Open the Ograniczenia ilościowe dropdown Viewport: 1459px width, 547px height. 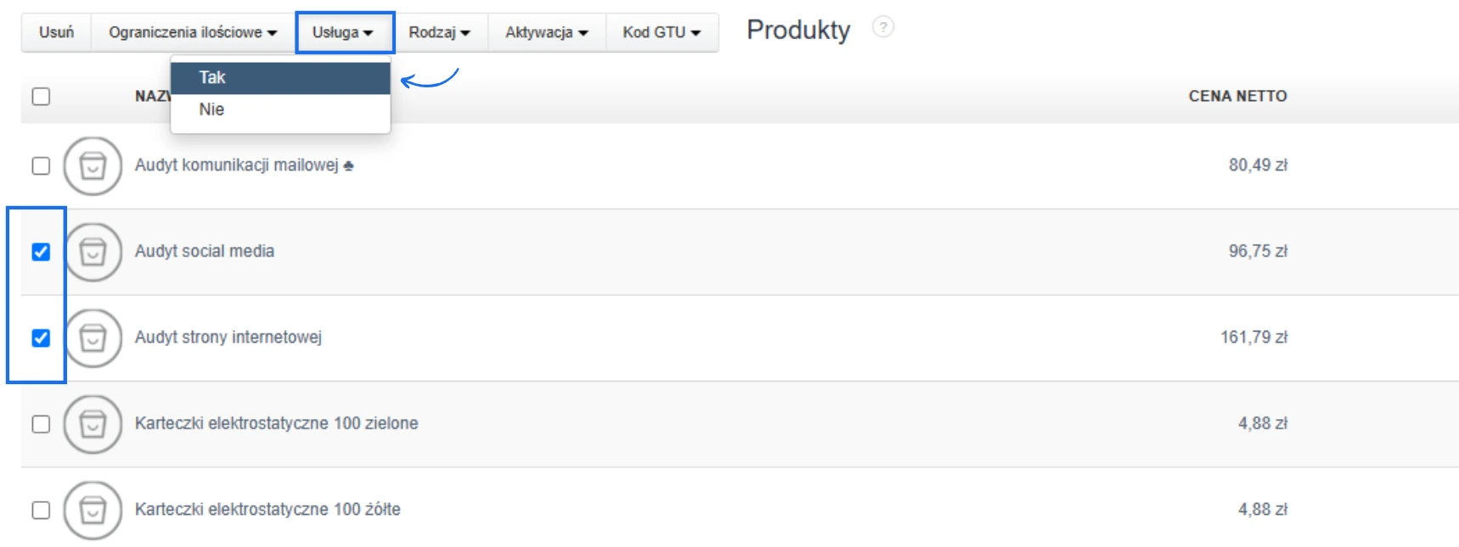click(x=193, y=32)
